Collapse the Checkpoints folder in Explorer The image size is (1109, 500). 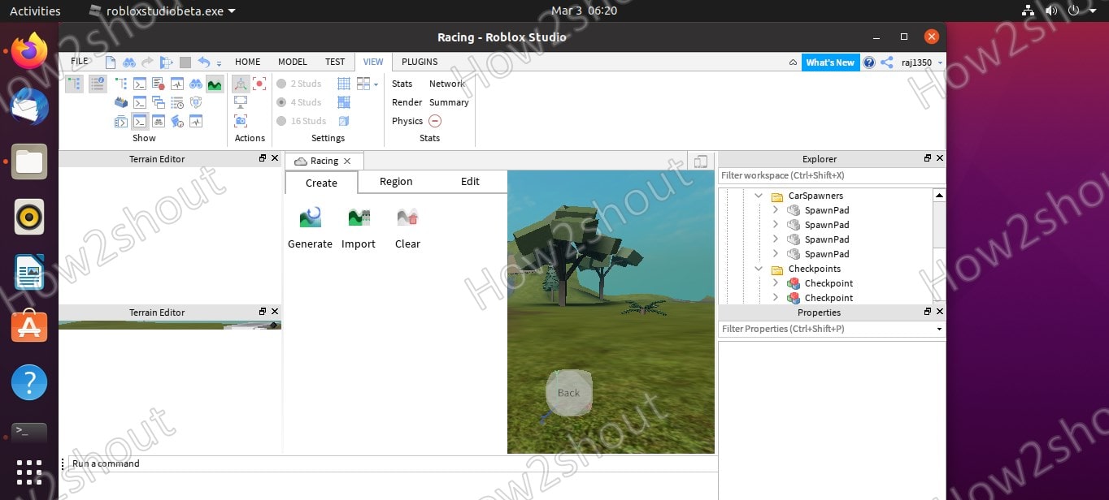[759, 269]
